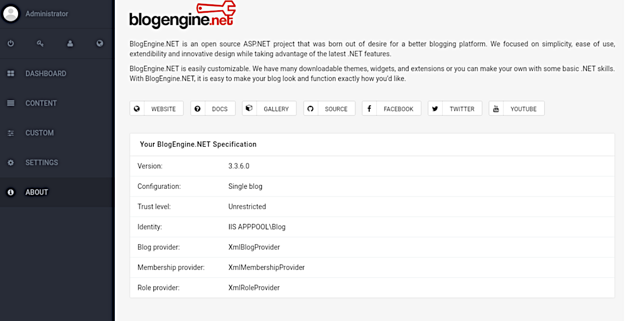The image size is (625, 321).
Task: Click the Content list icon
Action: tap(11, 103)
